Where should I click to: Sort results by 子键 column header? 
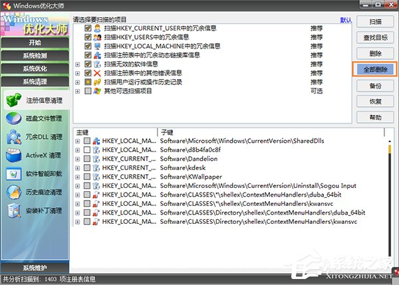pos(271,132)
